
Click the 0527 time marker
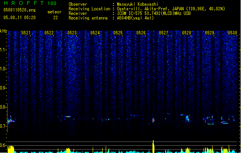[x=164, y=33]
